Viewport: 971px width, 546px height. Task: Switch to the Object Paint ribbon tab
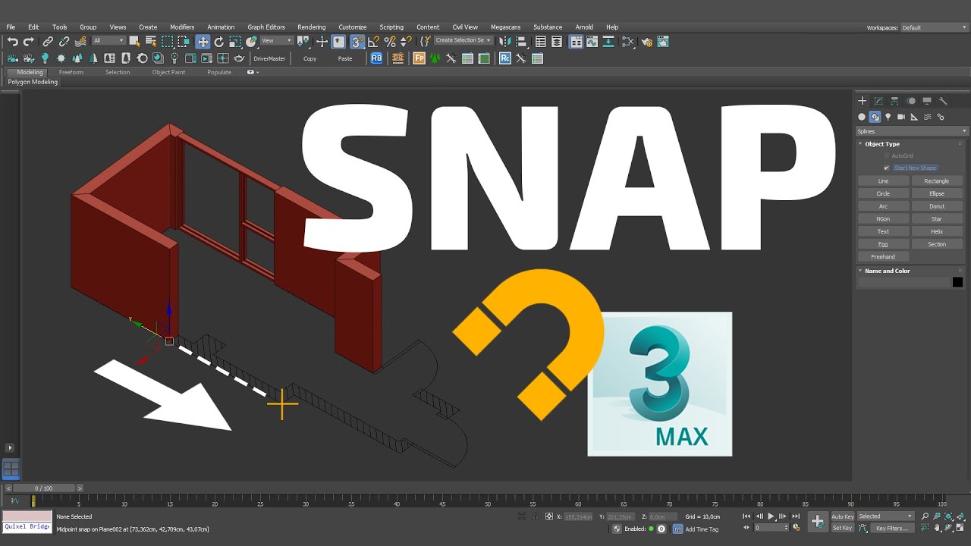point(168,72)
